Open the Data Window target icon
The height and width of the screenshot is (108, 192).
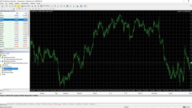point(10,6)
